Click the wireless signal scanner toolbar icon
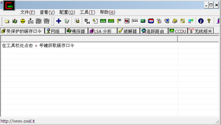 (x=190, y=21)
